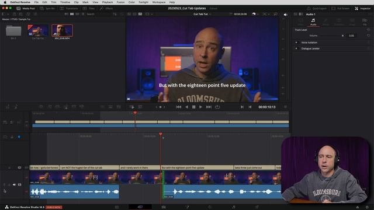Click the Volume slider handle
This screenshot has height=210, width=374.
[x=343, y=36]
